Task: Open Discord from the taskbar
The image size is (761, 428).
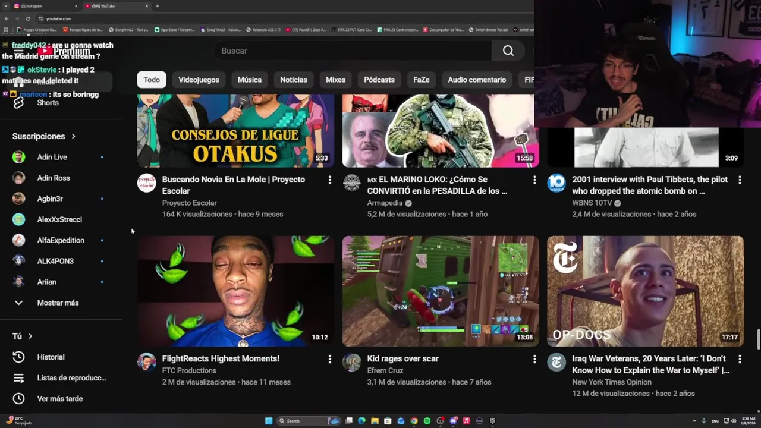Action: [x=453, y=421]
